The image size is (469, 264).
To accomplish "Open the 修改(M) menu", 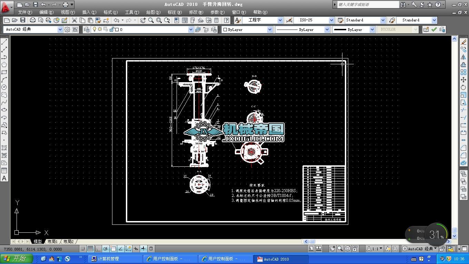I will coord(196,12).
